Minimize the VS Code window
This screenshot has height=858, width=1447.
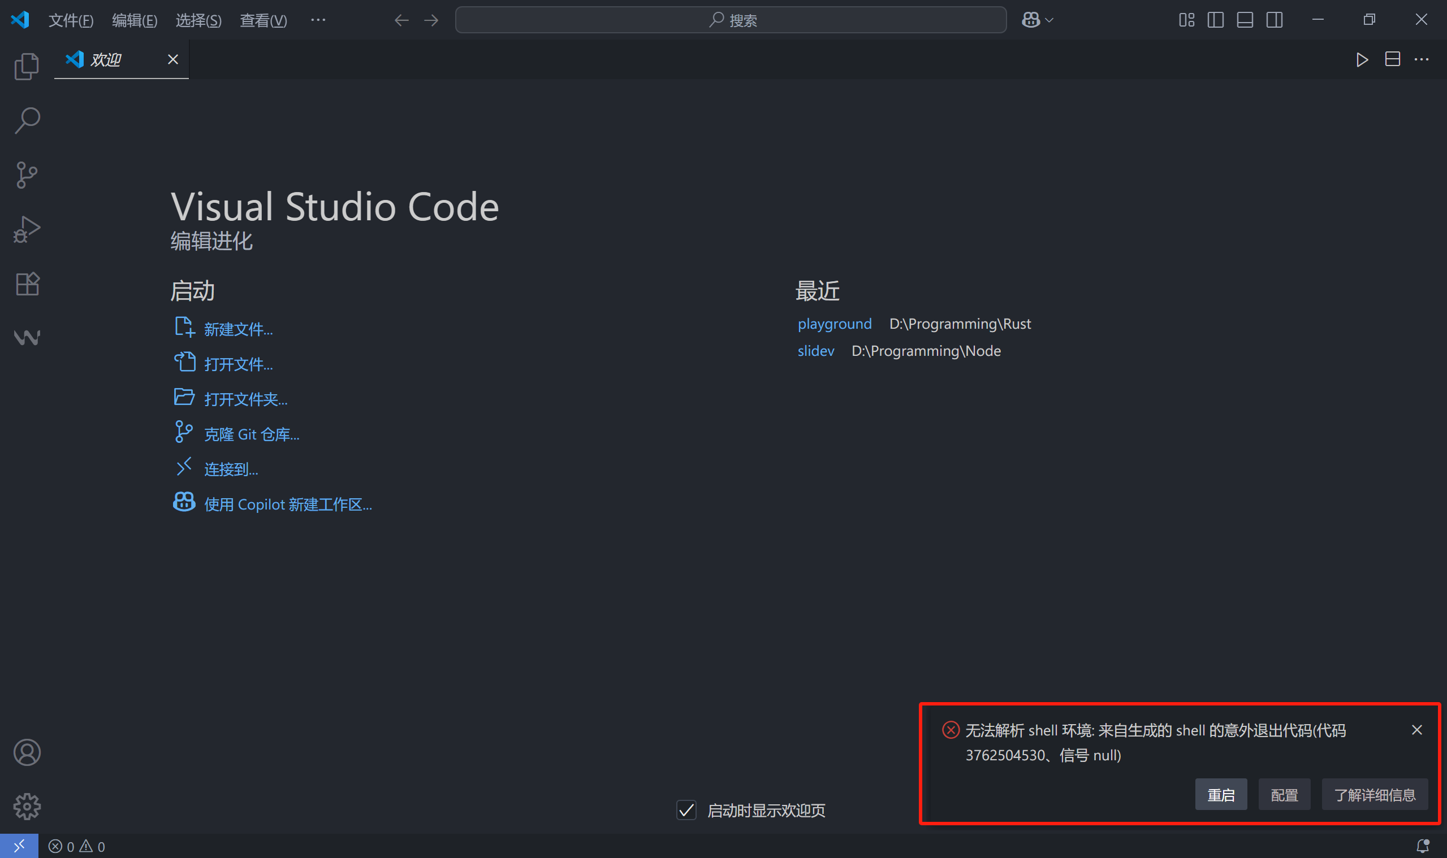pyautogui.click(x=1318, y=20)
